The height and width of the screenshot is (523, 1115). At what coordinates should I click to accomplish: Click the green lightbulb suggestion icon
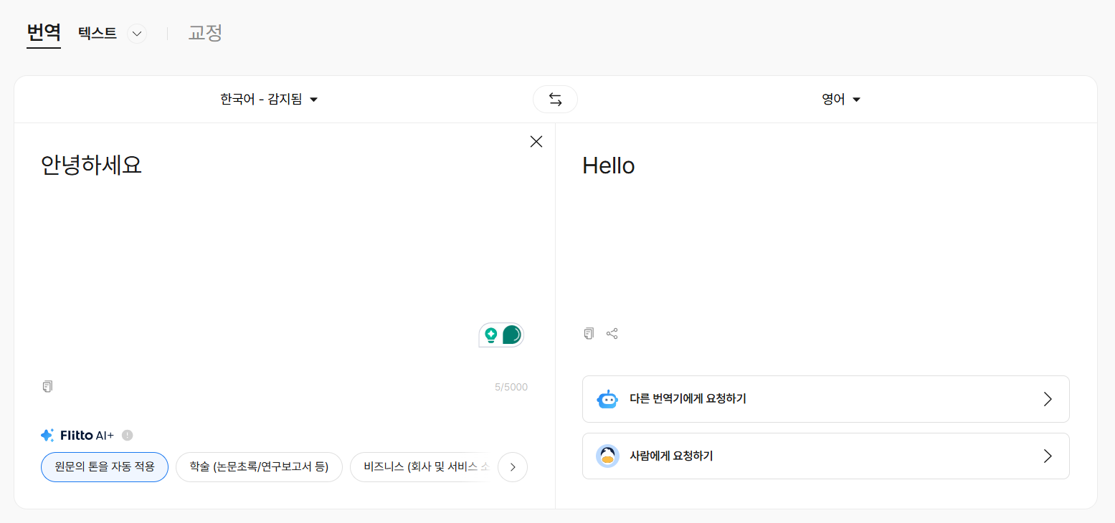[491, 335]
